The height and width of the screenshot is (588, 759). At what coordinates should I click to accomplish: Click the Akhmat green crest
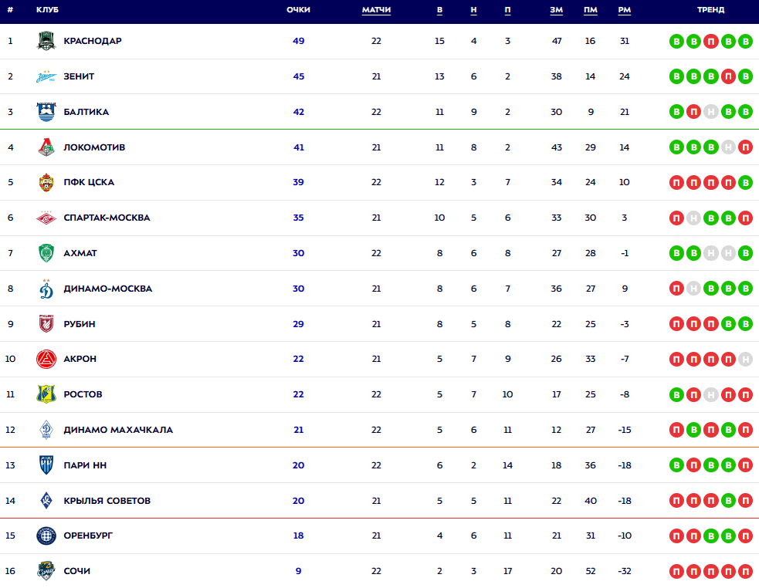[46, 253]
